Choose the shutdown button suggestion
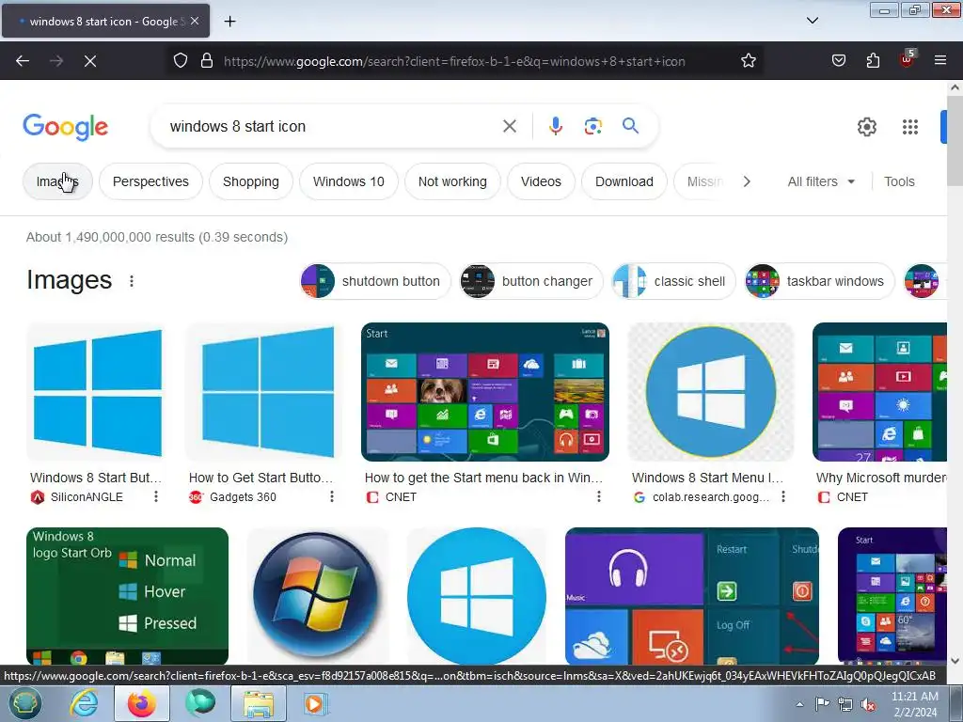 click(375, 281)
